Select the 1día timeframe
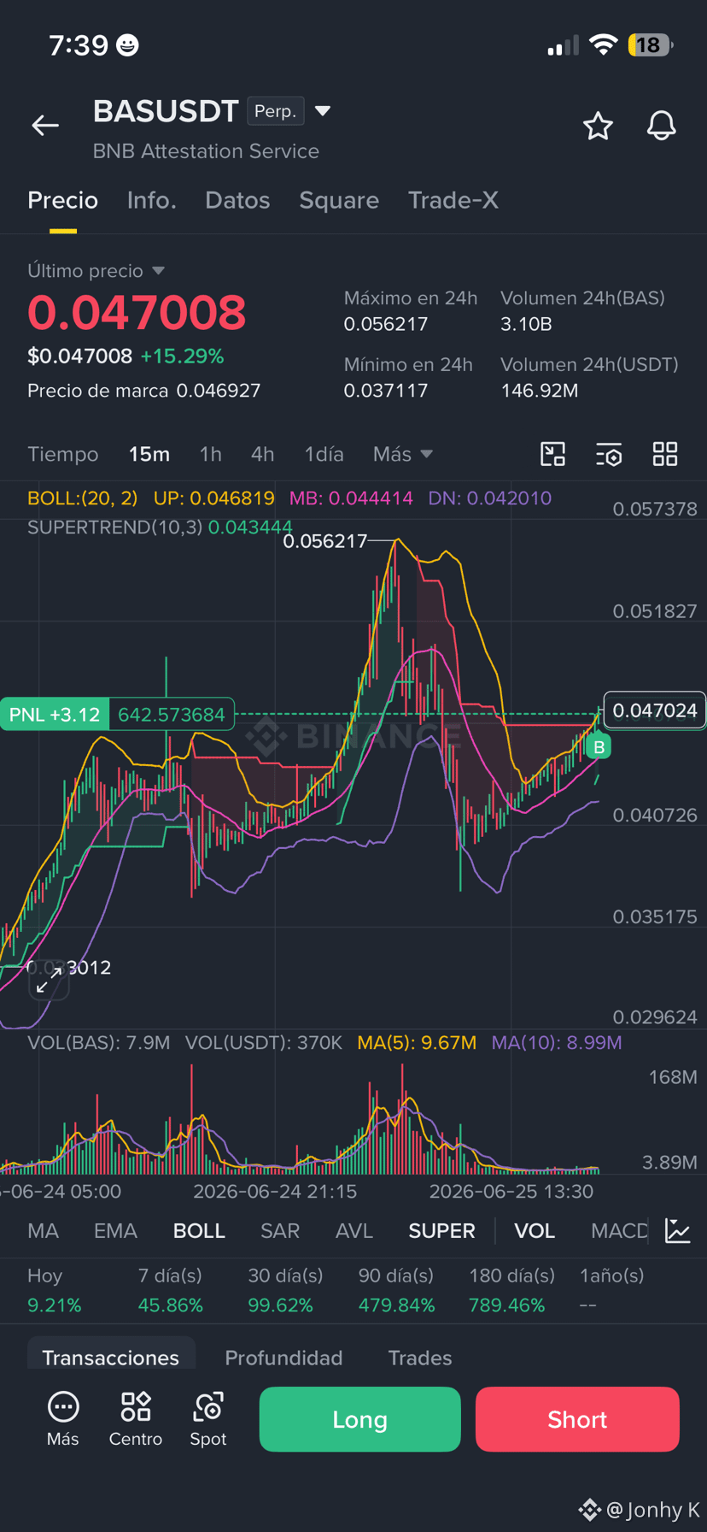The image size is (707, 1532). (x=324, y=454)
